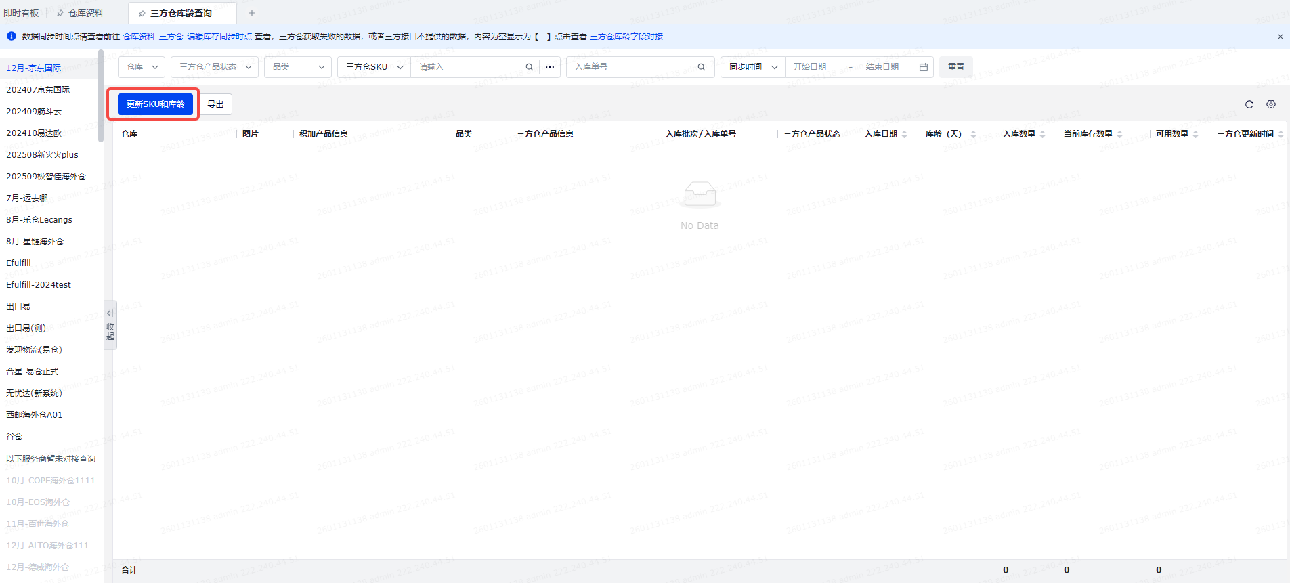This screenshot has width=1290, height=583.
Task: Select 202409筋斗云 in warehouse list
Action: point(34,112)
